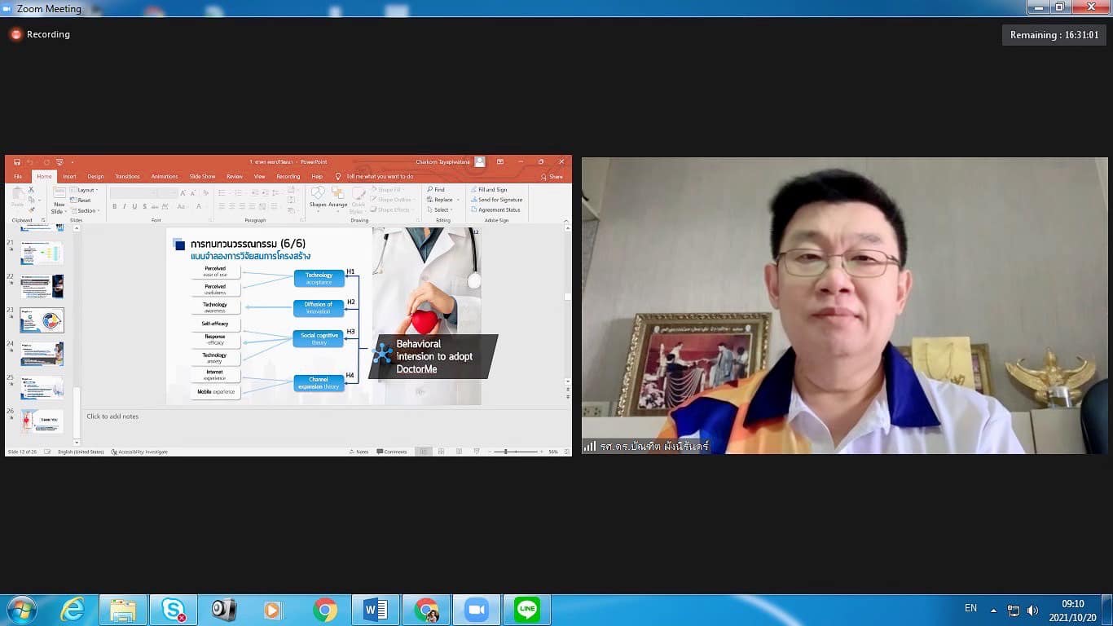Open Microsoft Word from the taskbar
1113x626 pixels.
pos(375,610)
